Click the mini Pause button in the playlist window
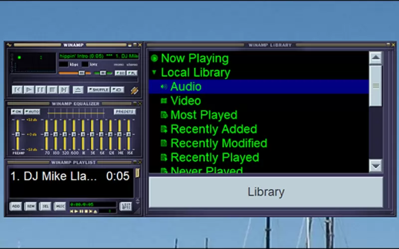This screenshot has width=399, height=249. [81, 211]
